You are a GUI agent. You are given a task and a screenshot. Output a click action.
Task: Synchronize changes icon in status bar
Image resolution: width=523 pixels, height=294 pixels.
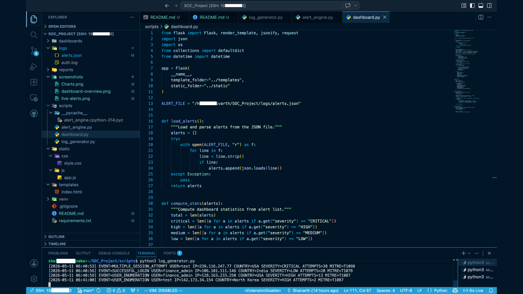pos(99,290)
